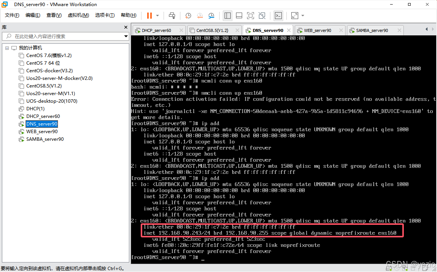Close the 库 library panel
The image size is (437, 272).
coord(126,27)
